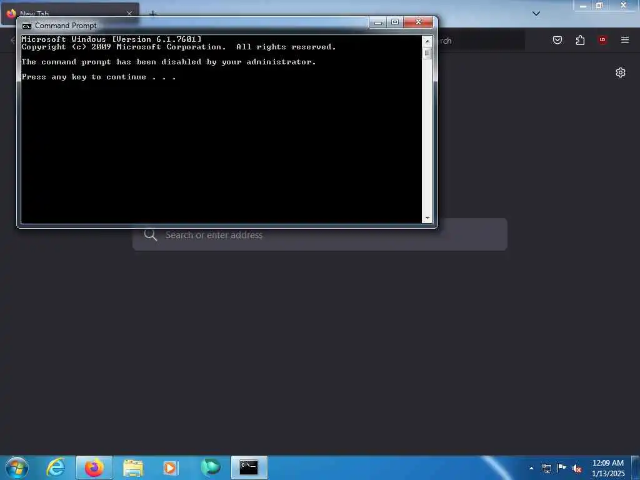The height and width of the screenshot is (480, 640).
Task: Click the Command Prompt scrollbar down arrow
Action: click(x=427, y=218)
